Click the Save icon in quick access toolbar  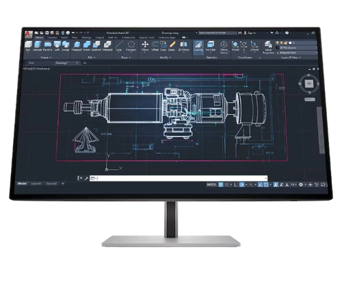click(x=47, y=33)
